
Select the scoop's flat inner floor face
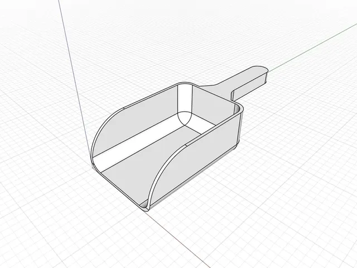pos(150,164)
